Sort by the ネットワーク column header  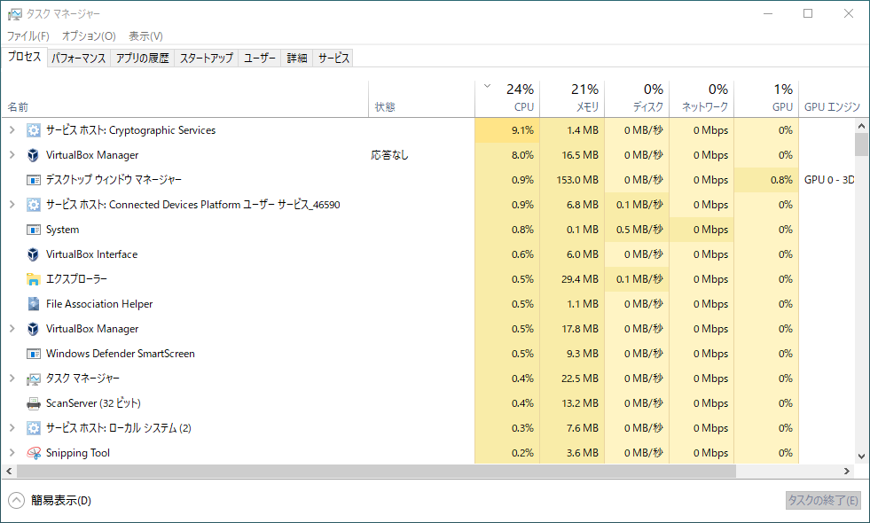coord(701,98)
